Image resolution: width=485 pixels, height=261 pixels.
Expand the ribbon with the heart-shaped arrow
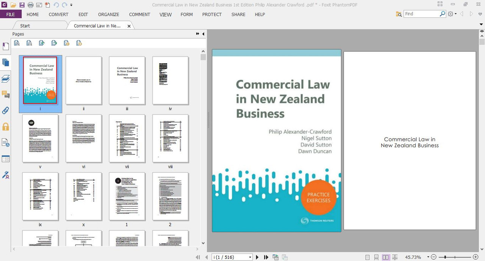pyautogui.click(x=481, y=14)
